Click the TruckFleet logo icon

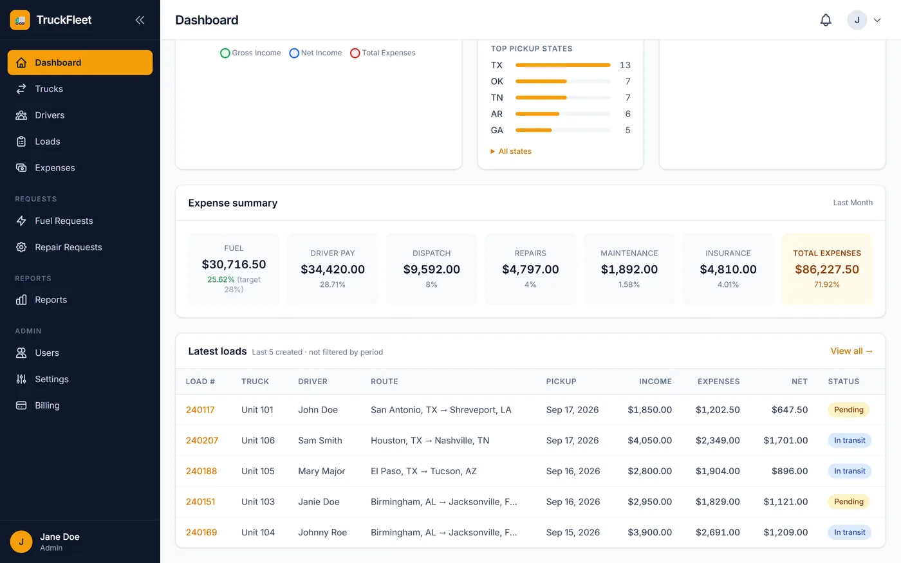click(x=20, y=20)
